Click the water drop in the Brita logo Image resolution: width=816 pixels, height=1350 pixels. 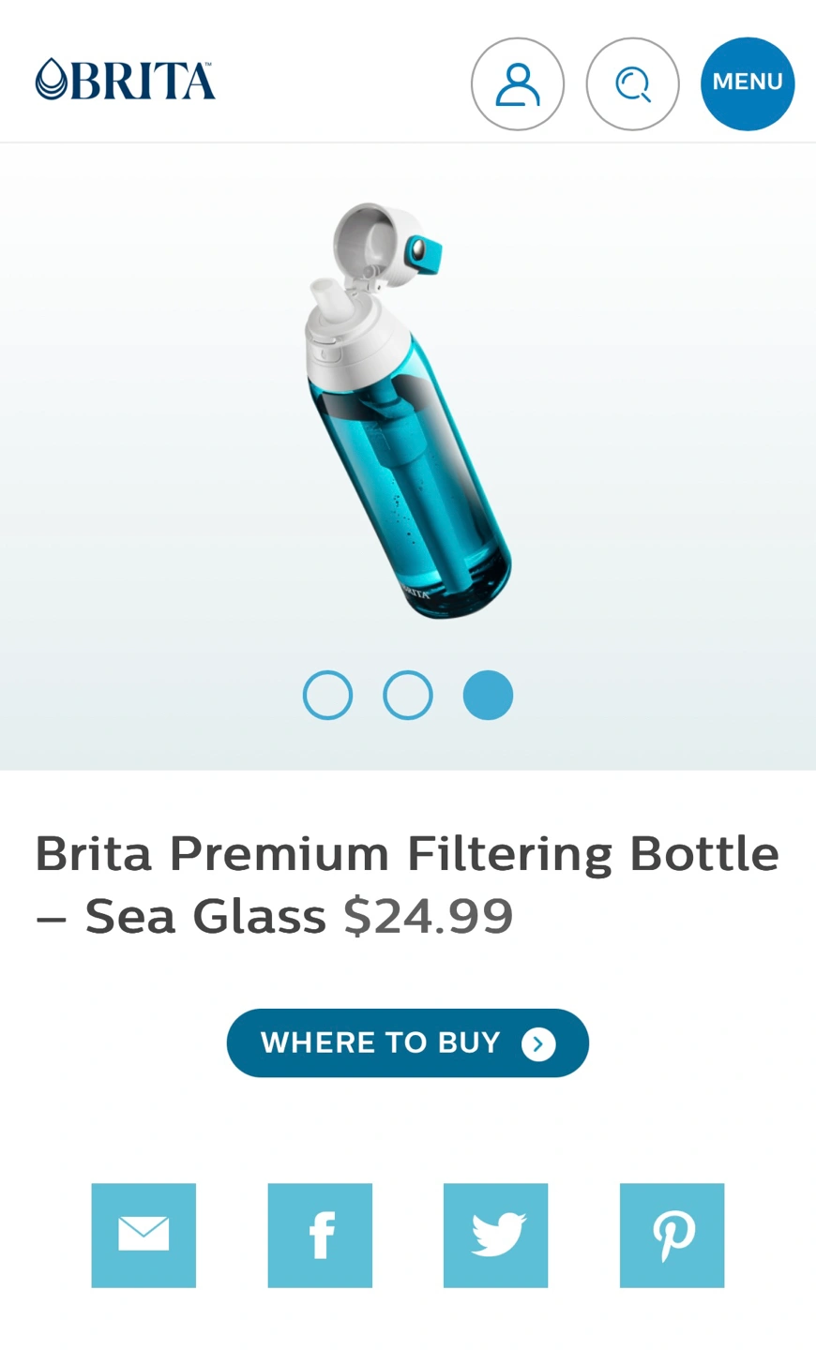coord(52,80)
